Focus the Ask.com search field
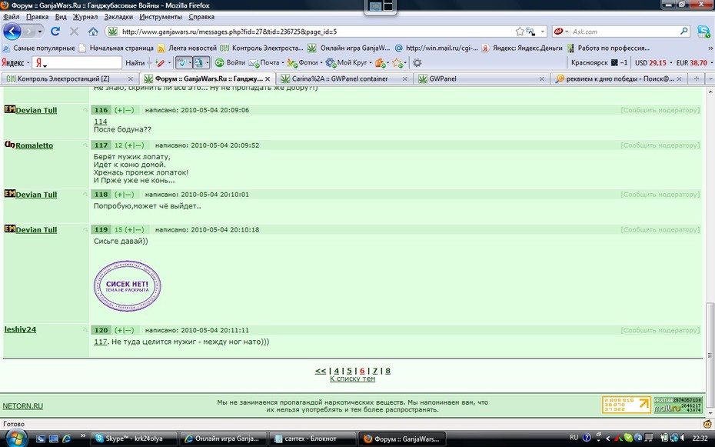This screenshot has width=715, height=447. [625, 32]
